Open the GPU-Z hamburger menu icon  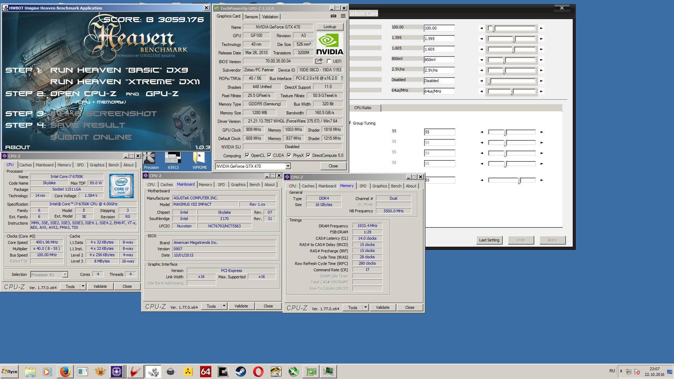[x=343, y=16]
